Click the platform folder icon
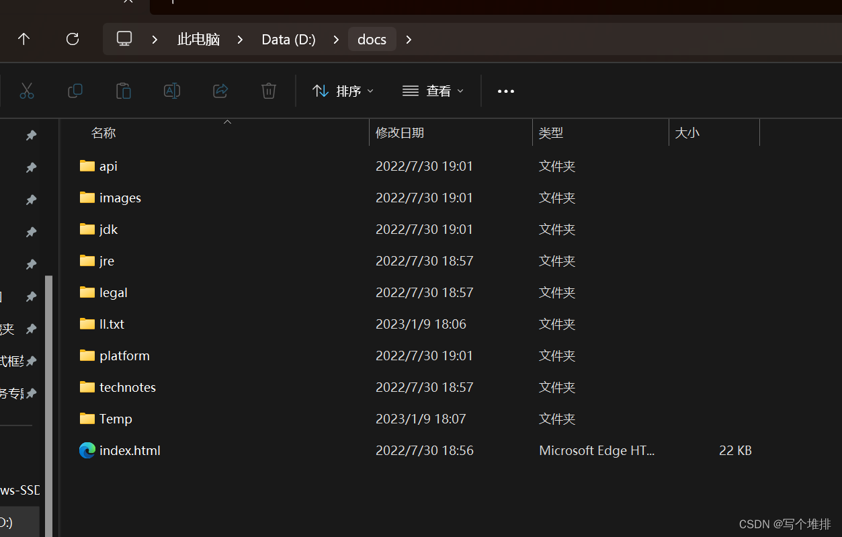Image resolution: width=842 pixels, height=537 pixels. point(87,355)
